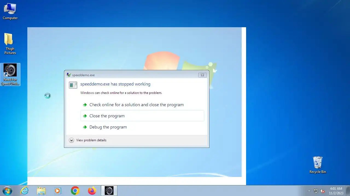
Task: Open the clock showing 4:01 AM
Action: 336,191
